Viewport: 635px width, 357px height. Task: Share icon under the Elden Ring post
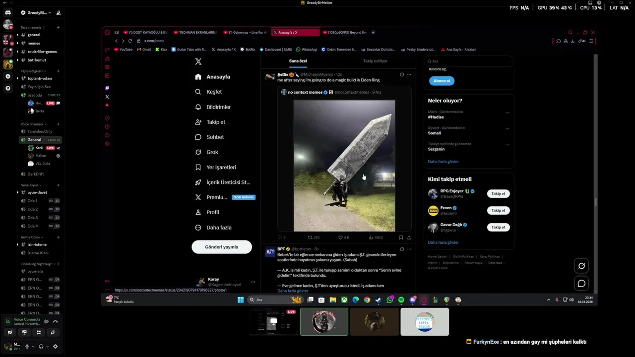tap(409, 238)
